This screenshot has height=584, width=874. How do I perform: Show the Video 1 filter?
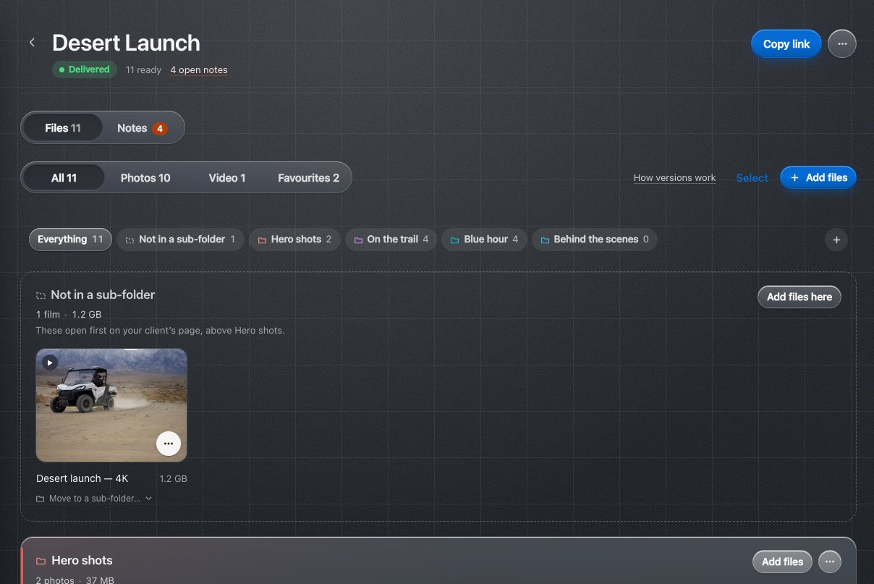[x=227, y=178]
